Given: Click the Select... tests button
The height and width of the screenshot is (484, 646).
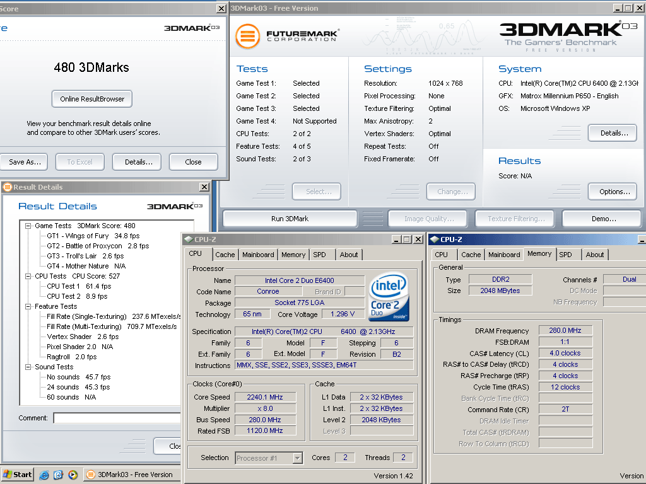Looking at the screenshot, I should pyautogui.click(x=317, y=192).
